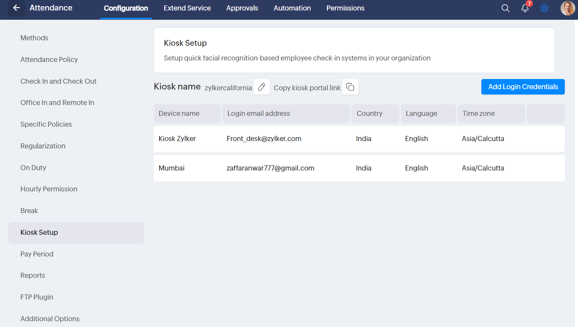
Task: Go to Office In and Remote In
Action: [x=57, y=103]
